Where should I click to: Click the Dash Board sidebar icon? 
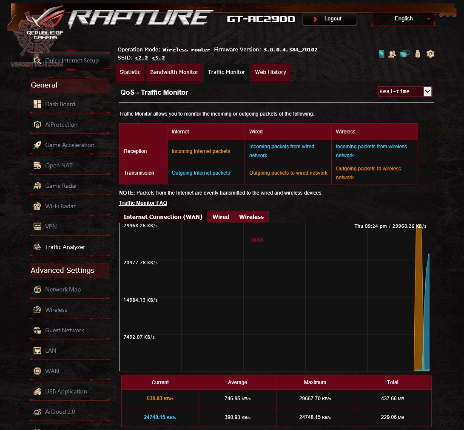coord(37,104)
